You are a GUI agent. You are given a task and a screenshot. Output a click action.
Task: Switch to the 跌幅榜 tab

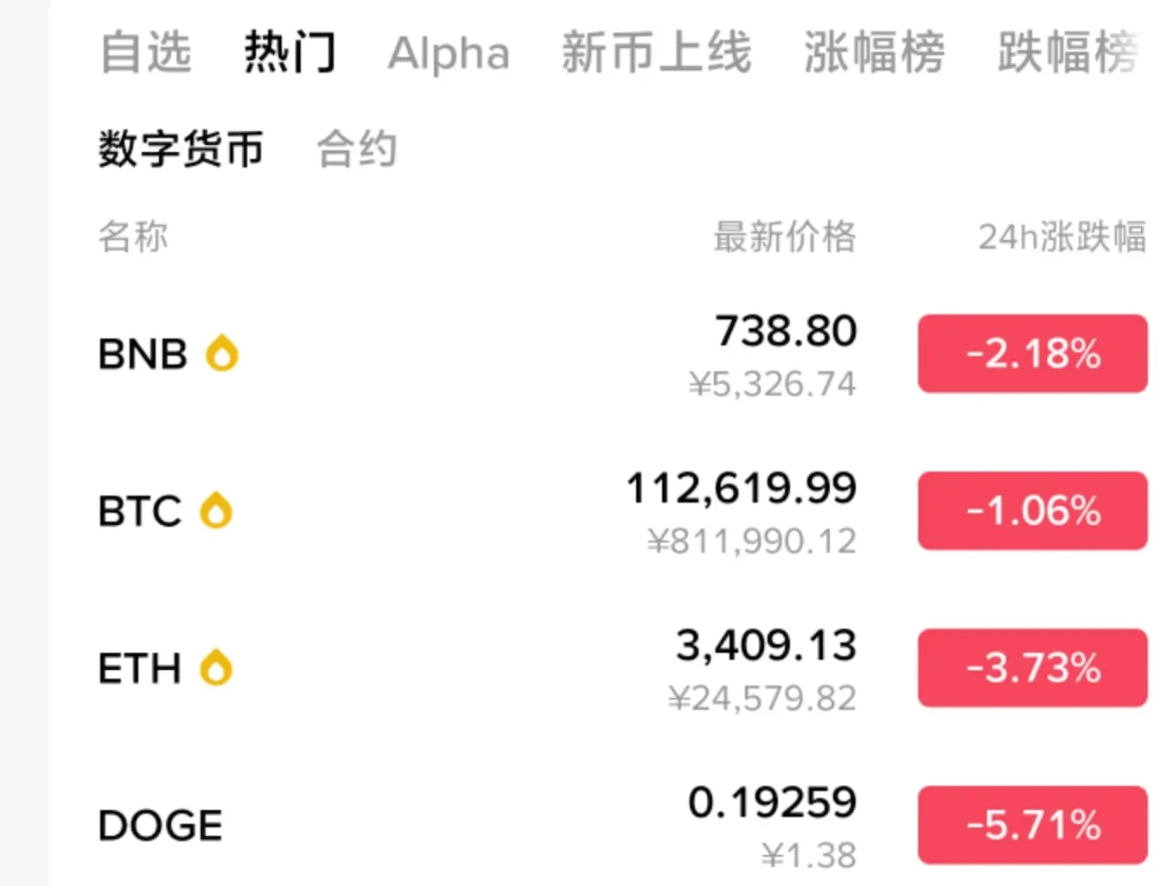tap(1068, 52)
